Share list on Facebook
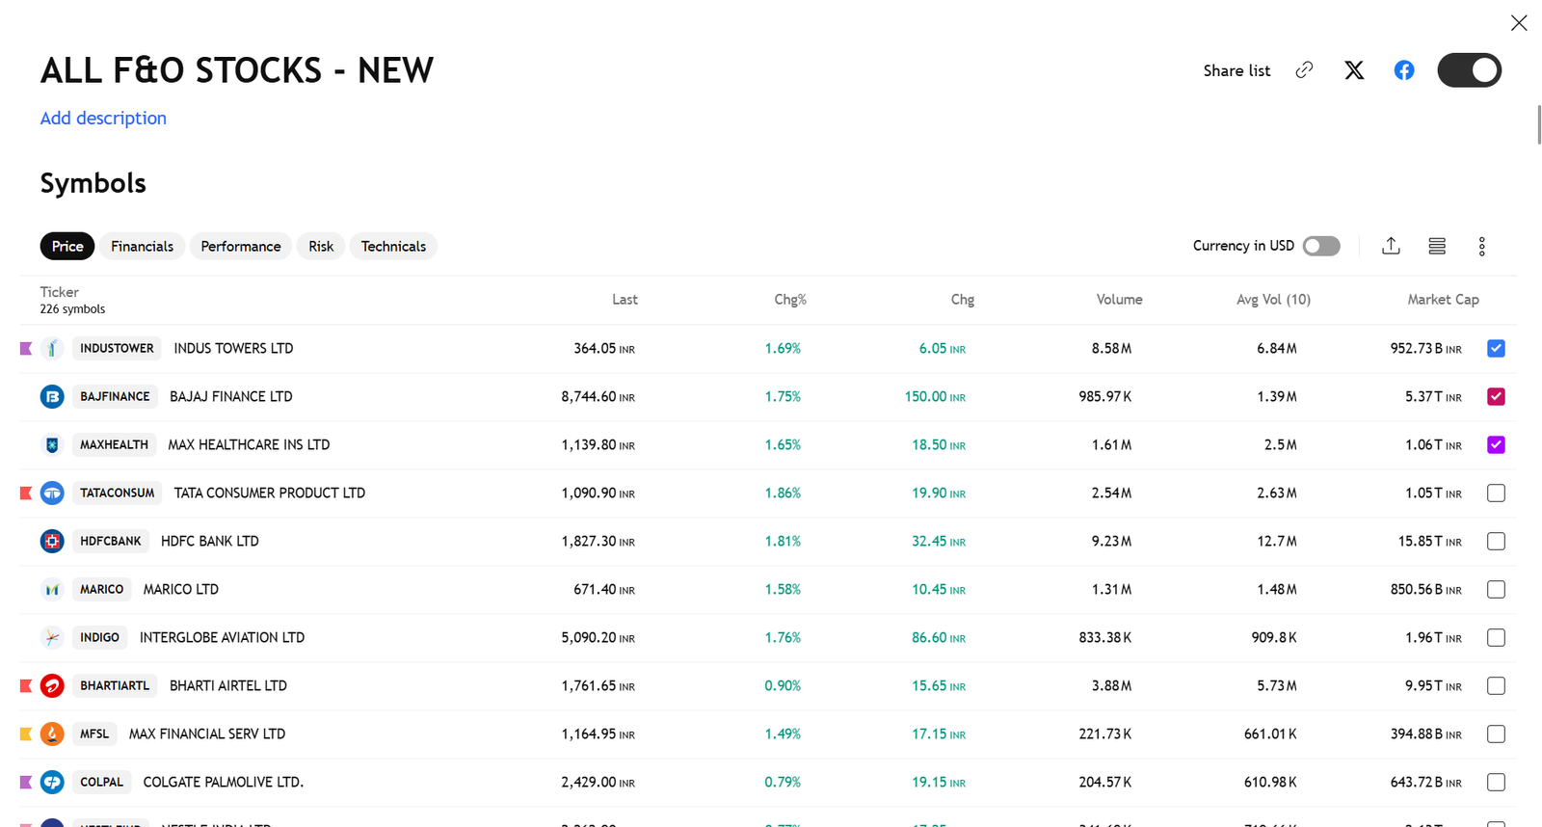The width and height of the screenshot is (1542, 827). pos(1404,70)
